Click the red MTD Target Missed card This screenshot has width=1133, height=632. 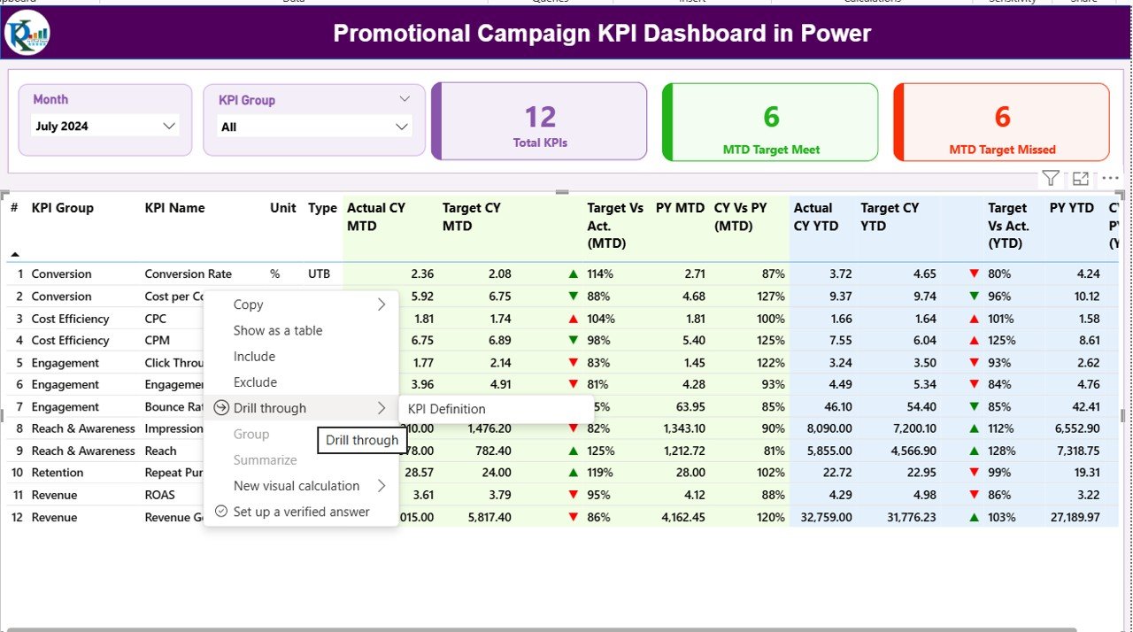[1001, 122]
